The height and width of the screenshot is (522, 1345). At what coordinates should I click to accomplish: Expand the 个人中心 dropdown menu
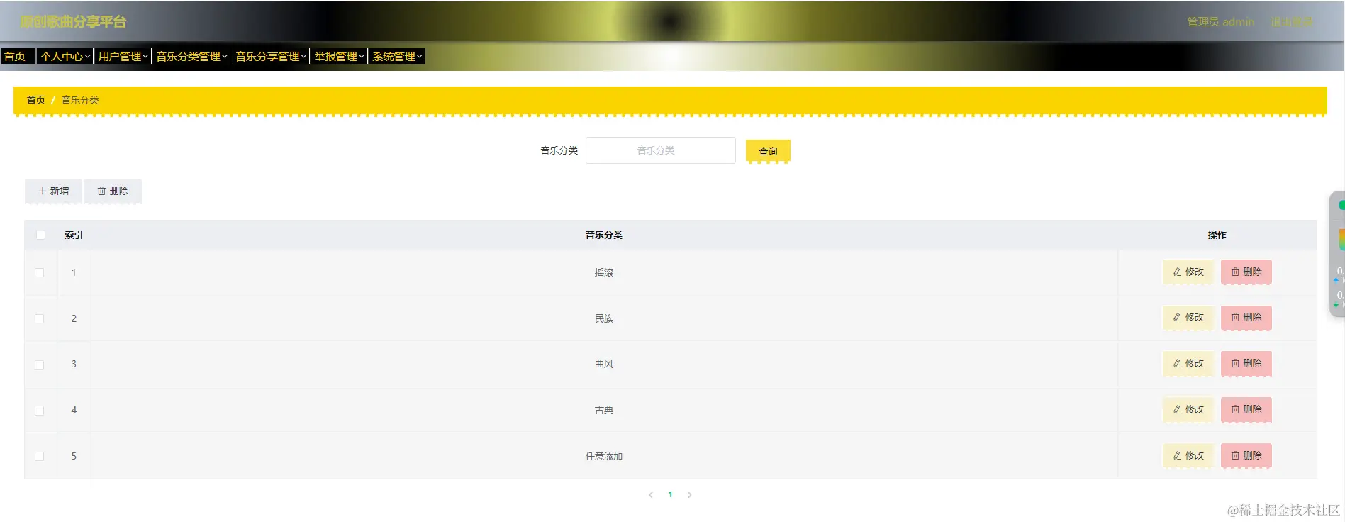coord(65,56)
